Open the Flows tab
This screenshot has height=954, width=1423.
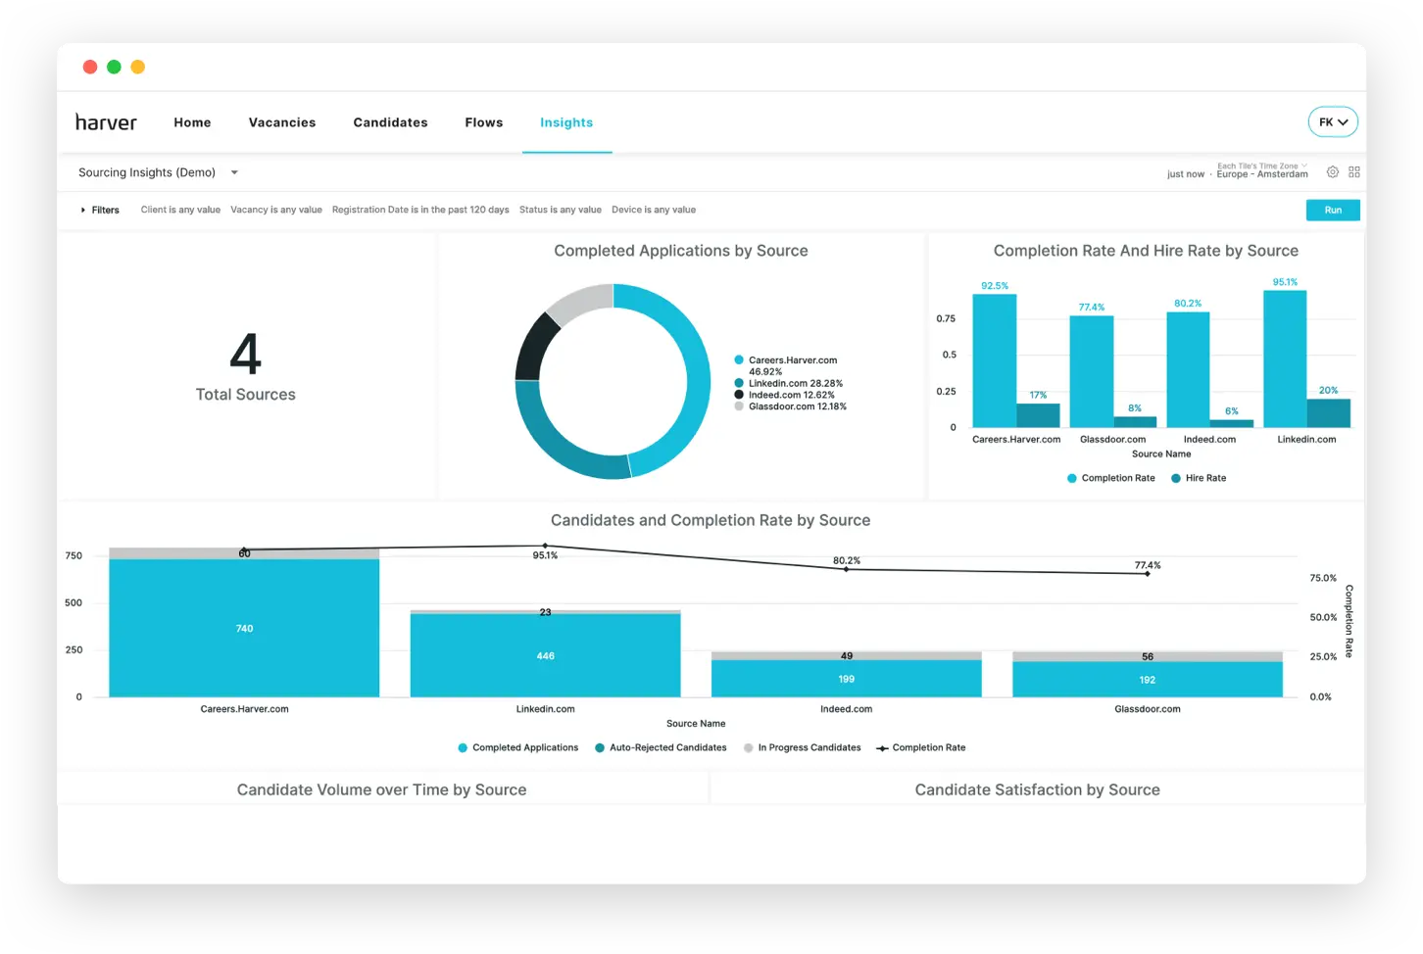click(484, 122)
